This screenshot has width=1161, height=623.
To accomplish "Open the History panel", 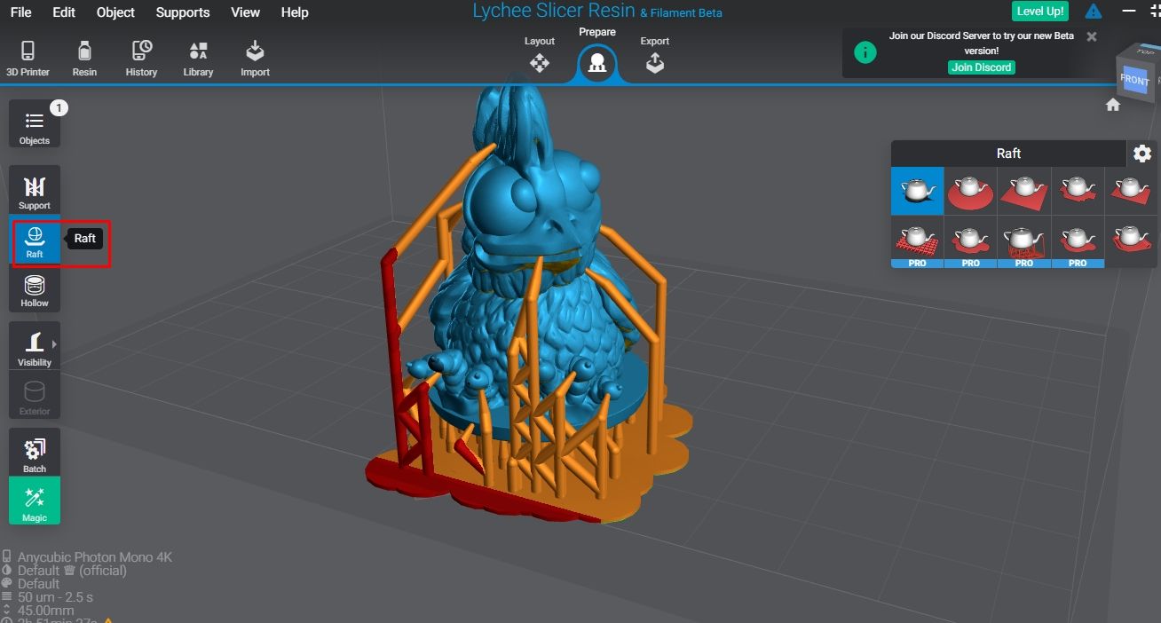I will click(x=141, y=55).
